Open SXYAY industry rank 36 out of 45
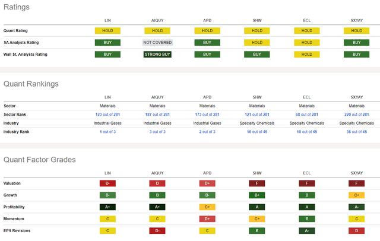 (356, 132)
